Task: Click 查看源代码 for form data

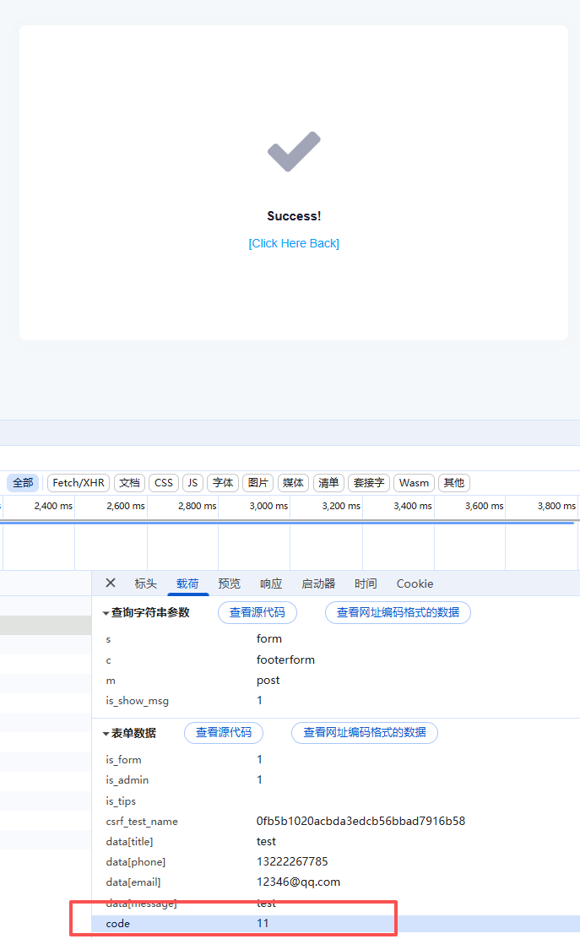Action: pos(224,732)
